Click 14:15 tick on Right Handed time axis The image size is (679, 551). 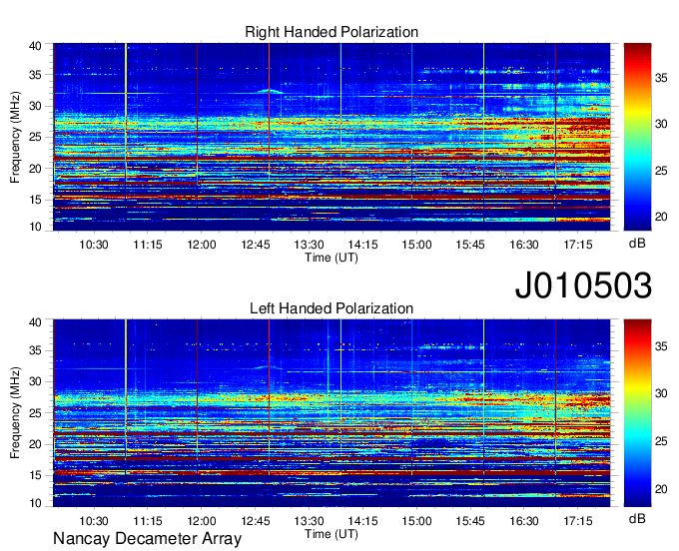click(x=362, y=245)
